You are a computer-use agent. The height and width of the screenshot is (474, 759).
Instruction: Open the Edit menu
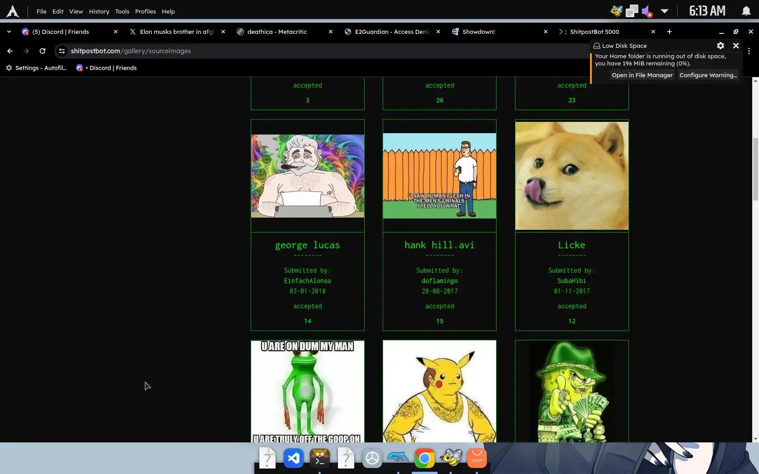click(x=58, y=11)
